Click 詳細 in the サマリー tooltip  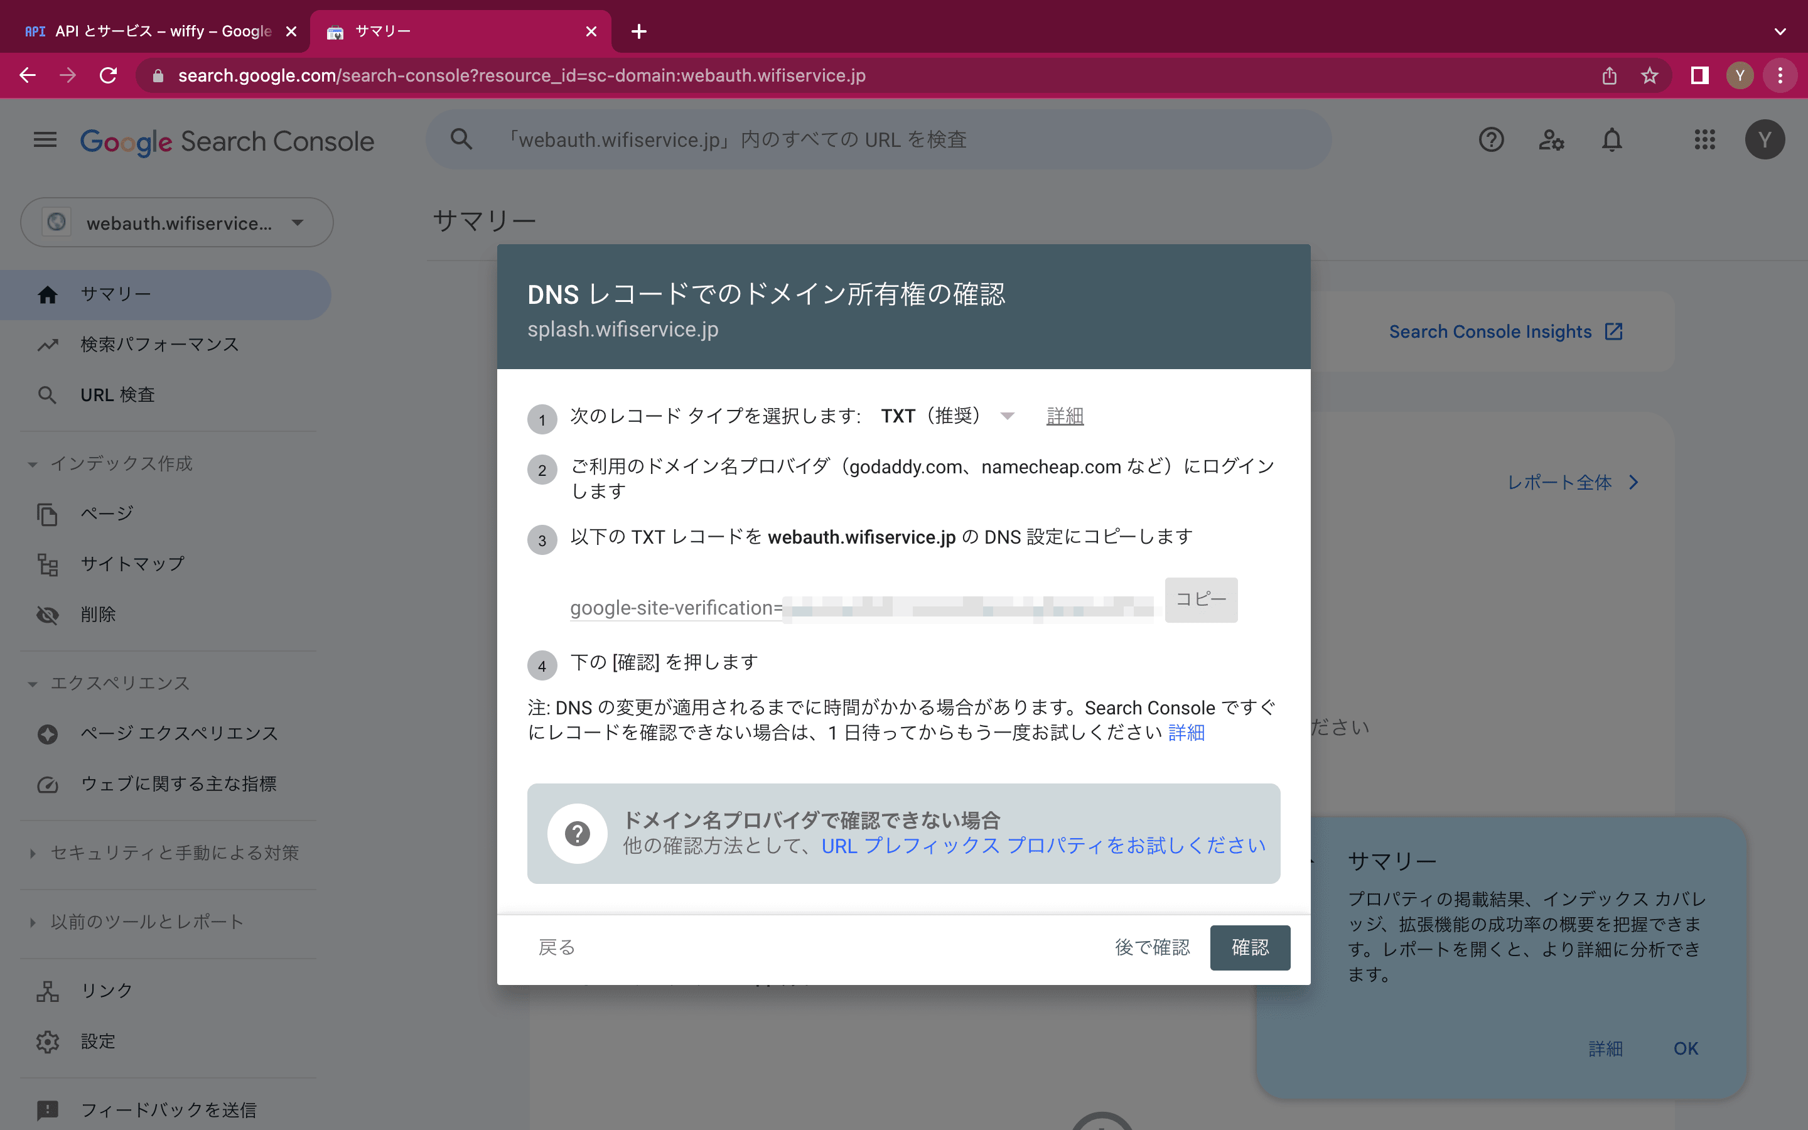[x=1605, y=1048]
